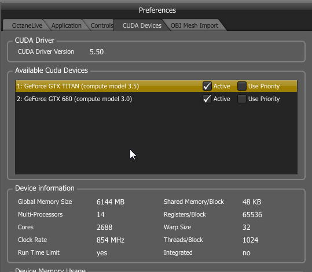Screen dimensions: 312x272
Task: Click the Available Cuda Devices heading
Action: 52,70
